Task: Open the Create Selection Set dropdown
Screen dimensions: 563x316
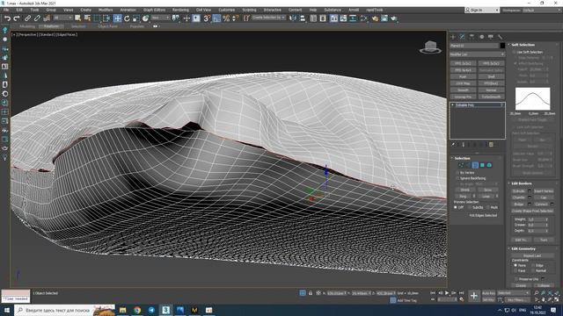Action: [x=268, y=18]
